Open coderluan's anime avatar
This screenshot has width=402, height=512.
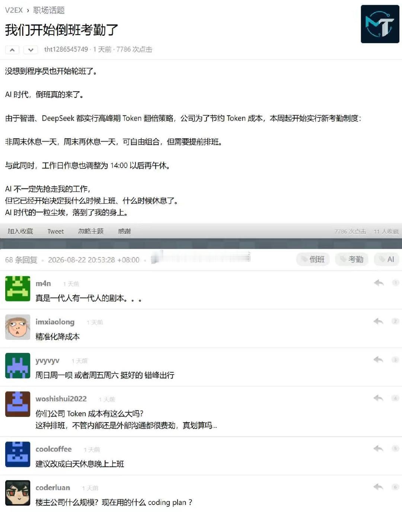point(17,493)
